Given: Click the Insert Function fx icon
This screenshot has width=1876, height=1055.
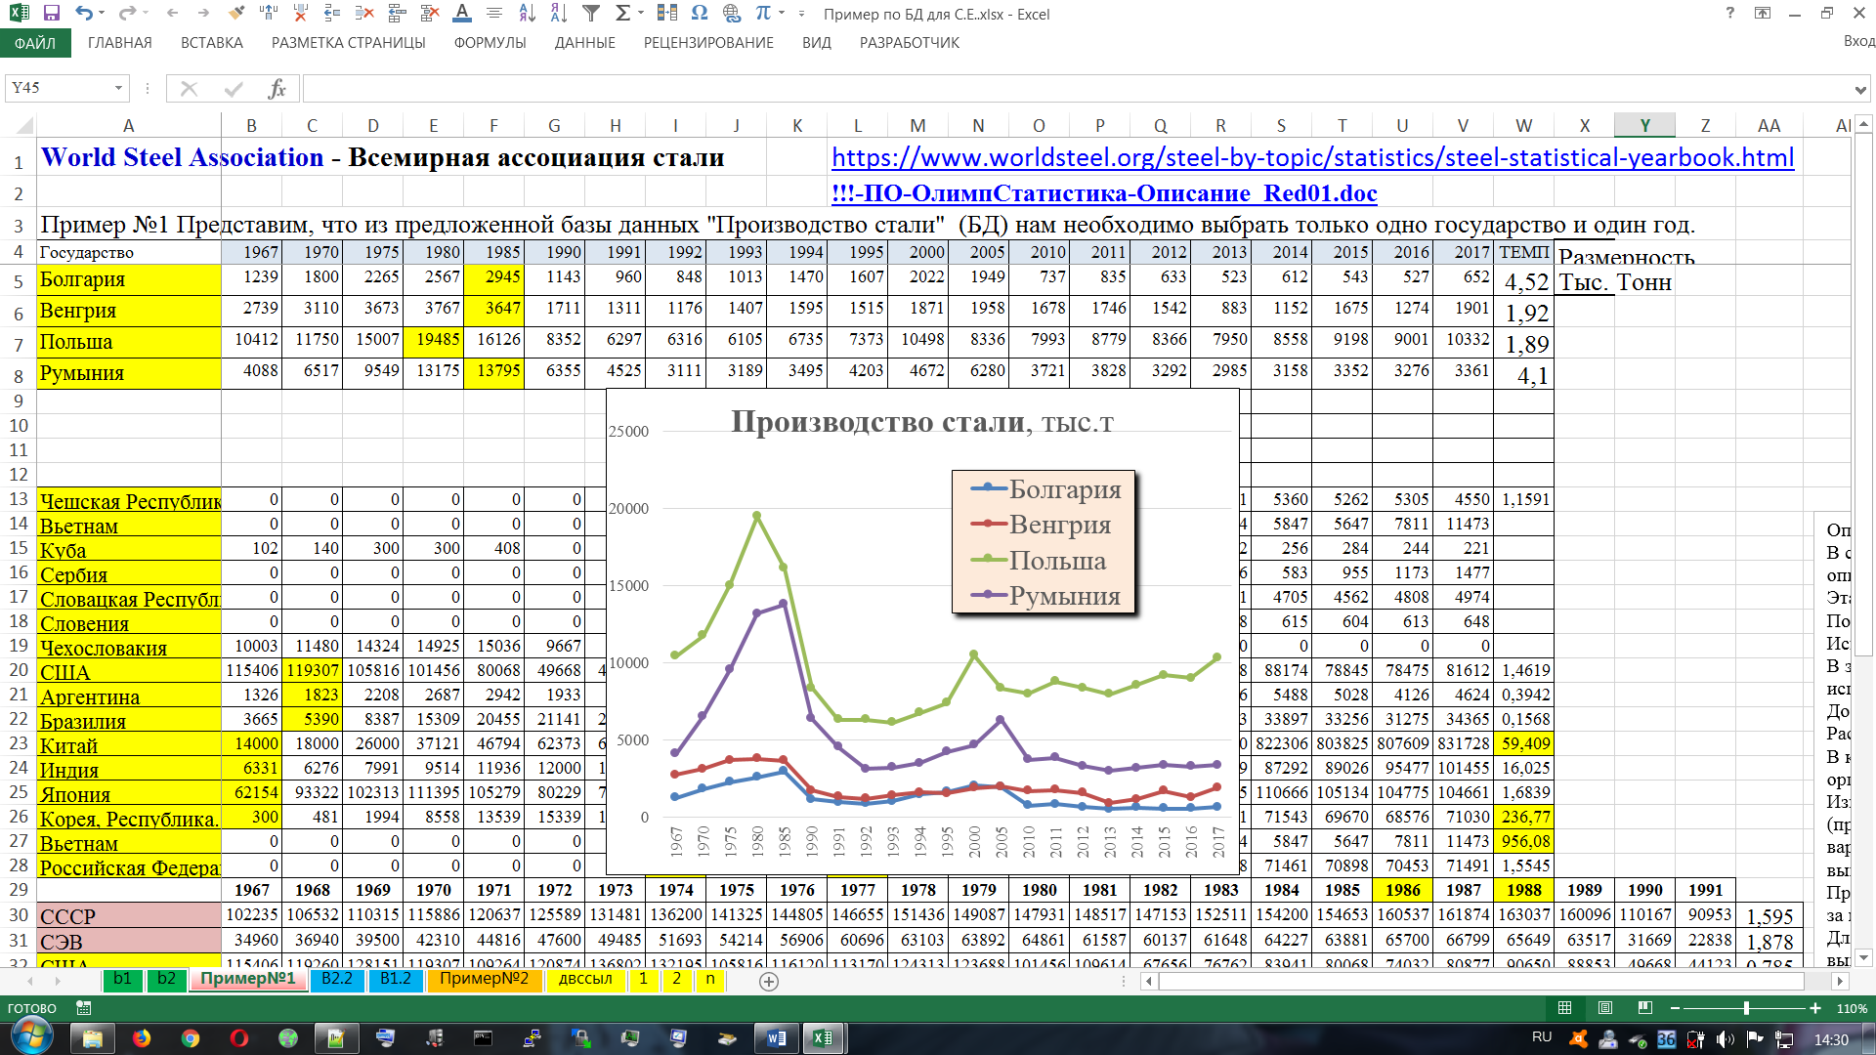Looking at the screenshot, I should pyautogui.click(x=277, y=89).
